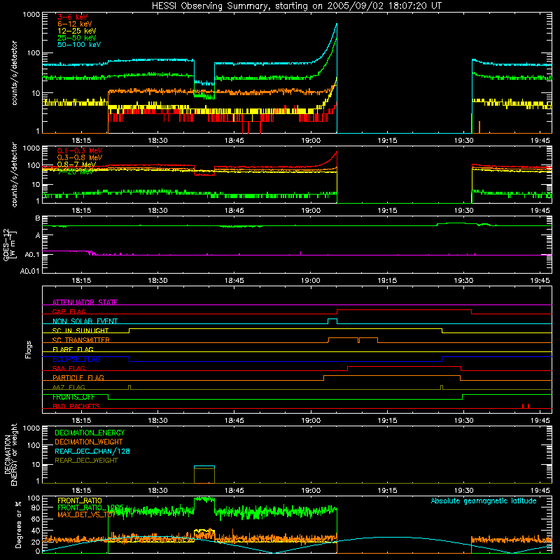Select the 6-12 keV legend label
The width and height of the screenshot is (560, 560).
pos(74,24)
